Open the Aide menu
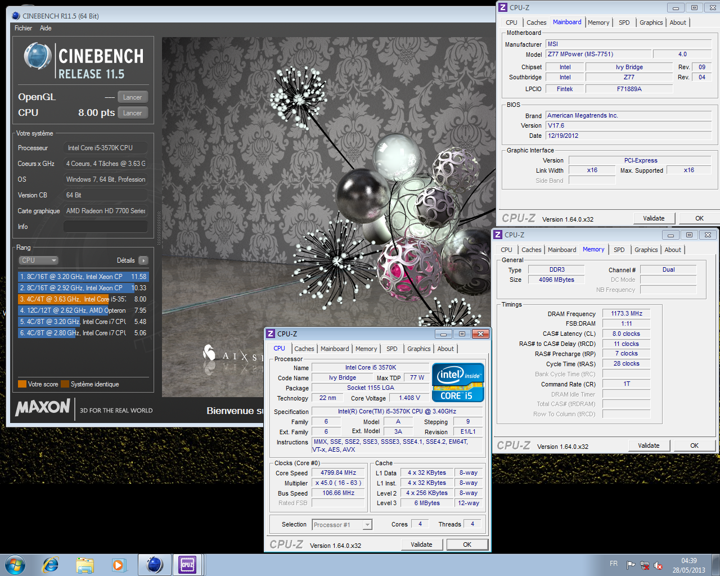Image resolution: width=720 pixels, height=576 pixels. [46, 28]
